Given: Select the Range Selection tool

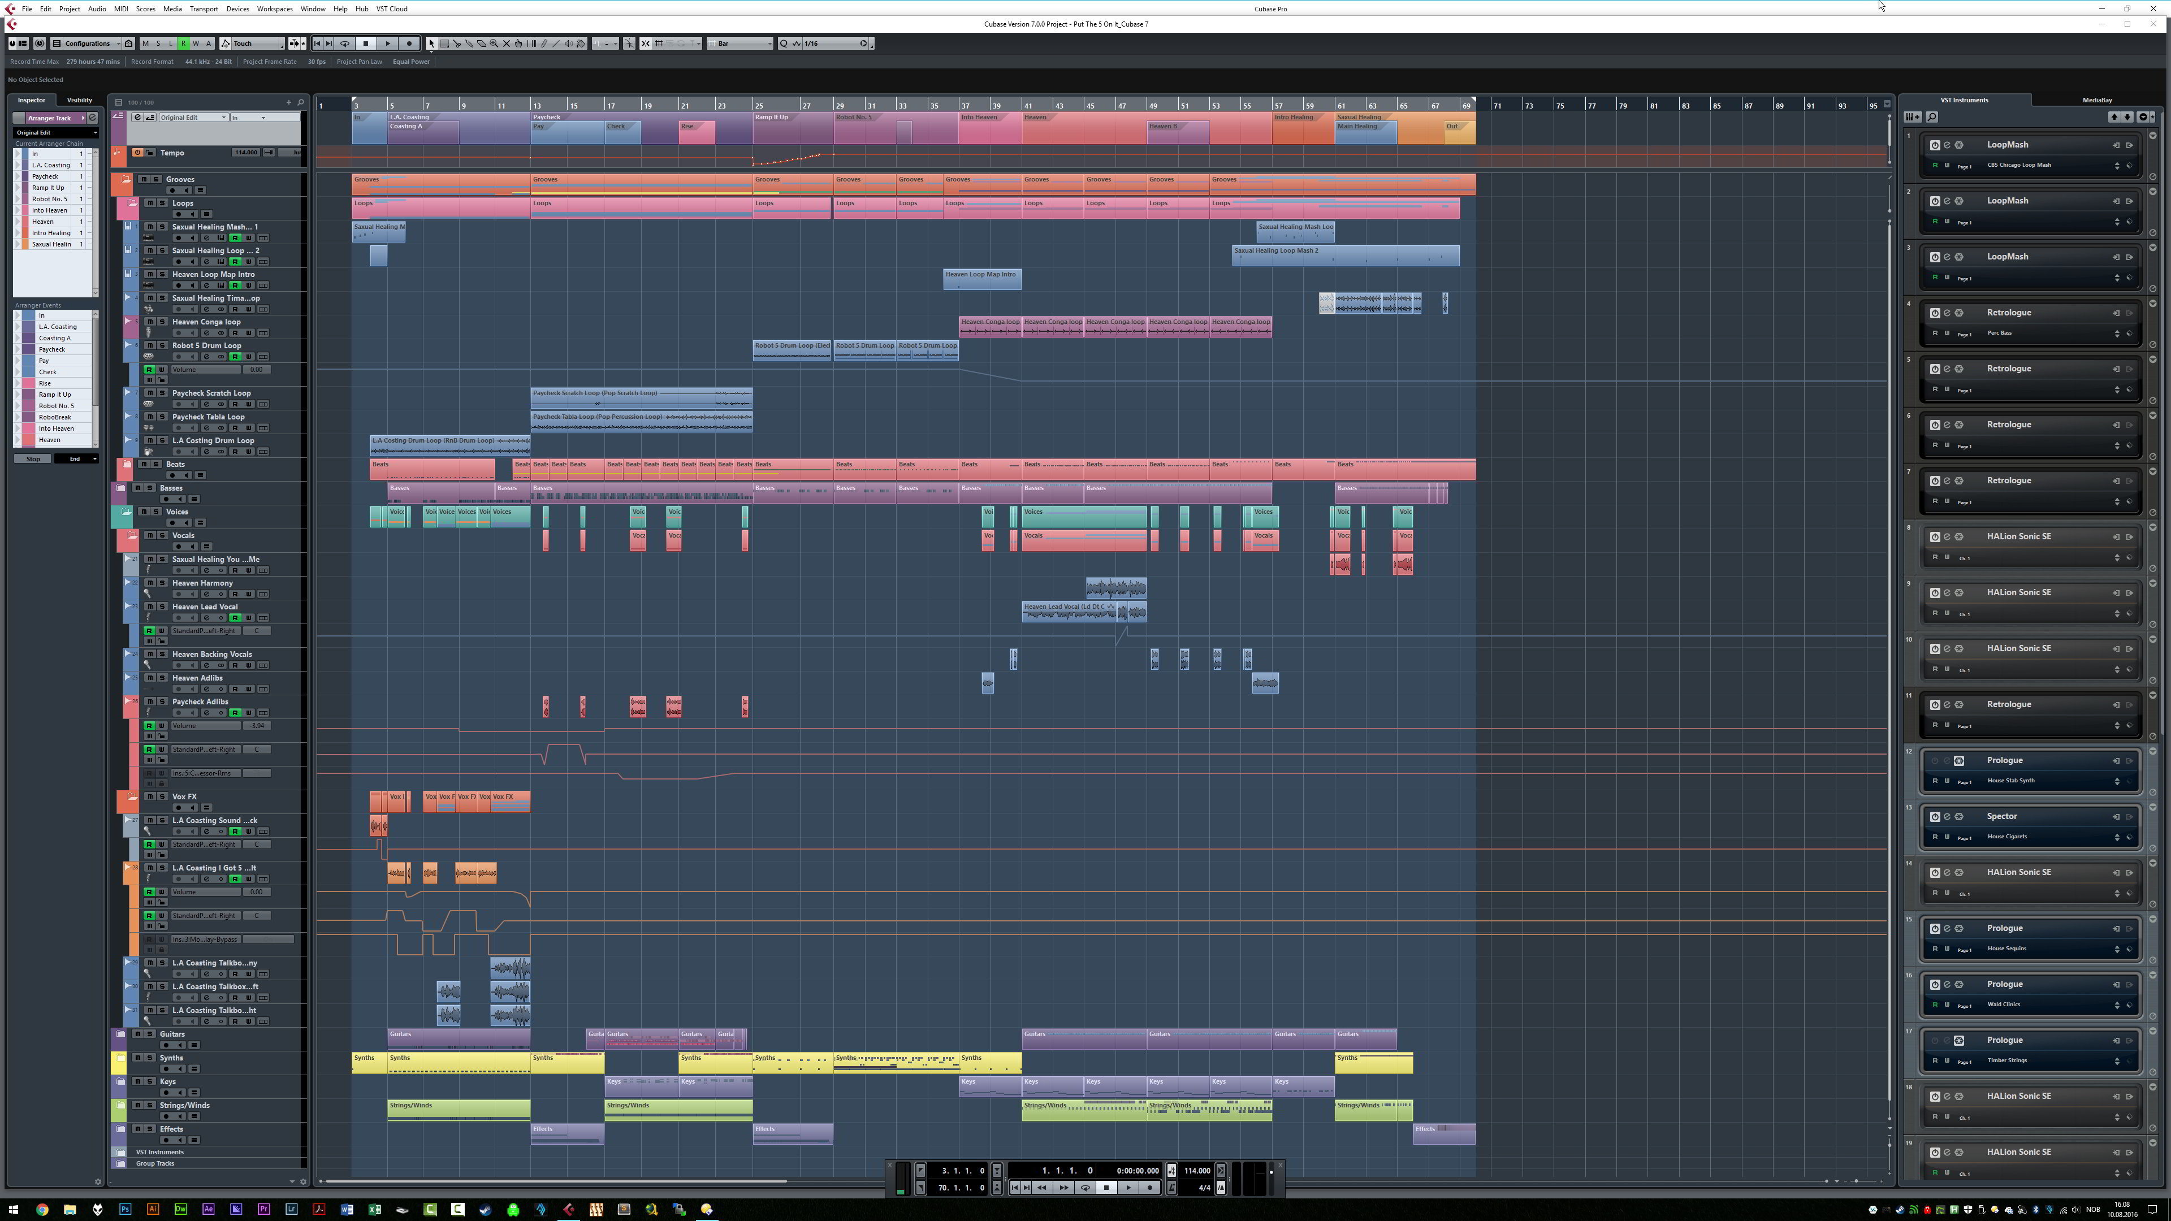Looking at the screenshot, I should (444, 44).
